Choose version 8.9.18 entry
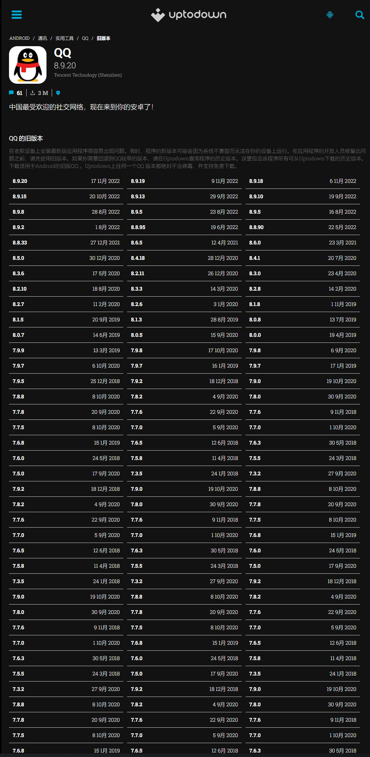370x757 pixels. (x=303, y=181)
